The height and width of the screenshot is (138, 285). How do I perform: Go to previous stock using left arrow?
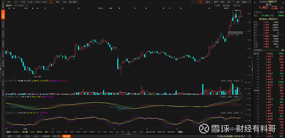click(x=254, y=2)
